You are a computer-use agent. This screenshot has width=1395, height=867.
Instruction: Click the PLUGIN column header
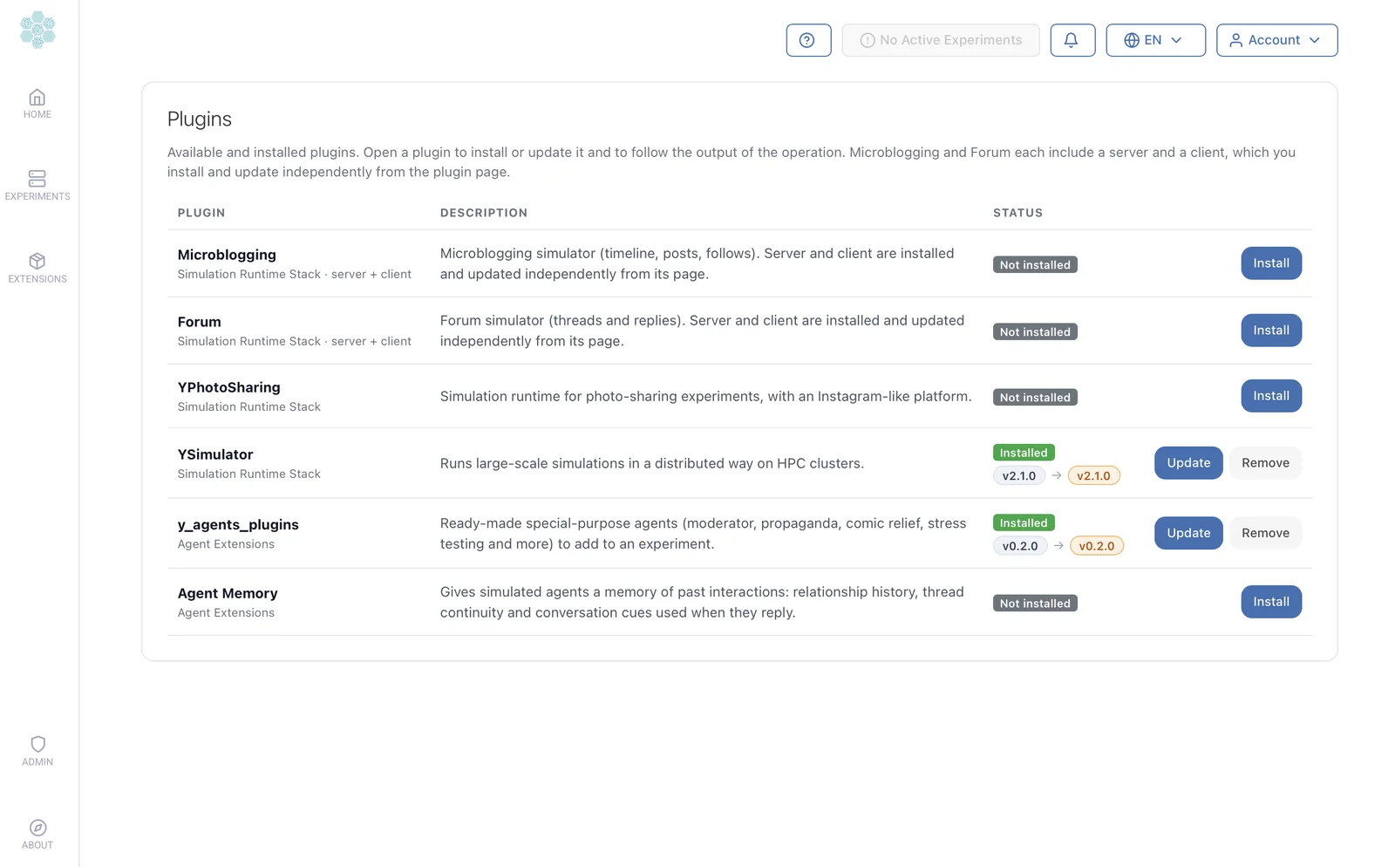201,213
